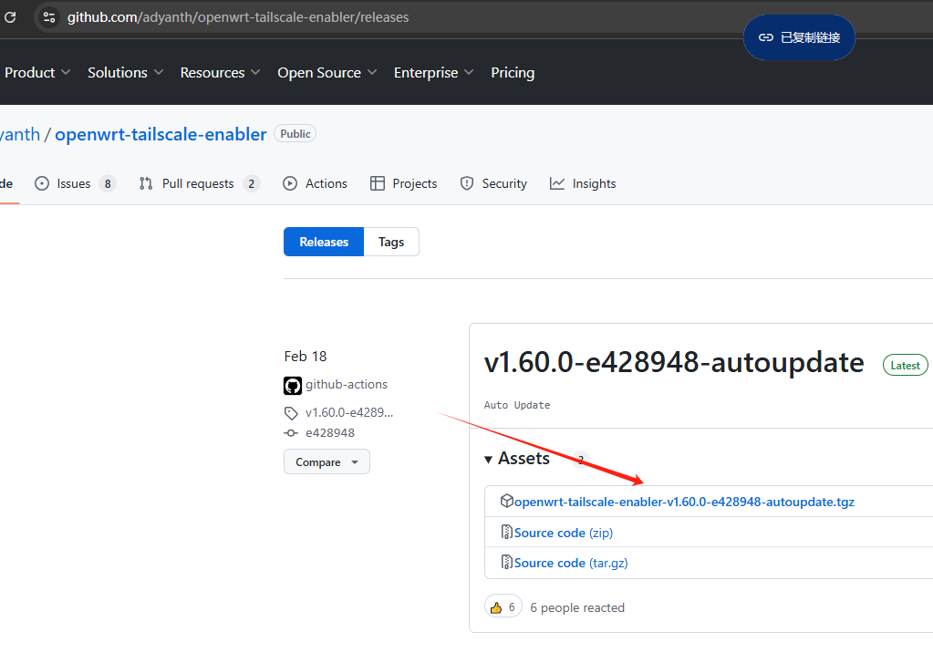This screenshot has width=933, height=653.
Task: Click the Auto Update description text
Action: (517, 405)
